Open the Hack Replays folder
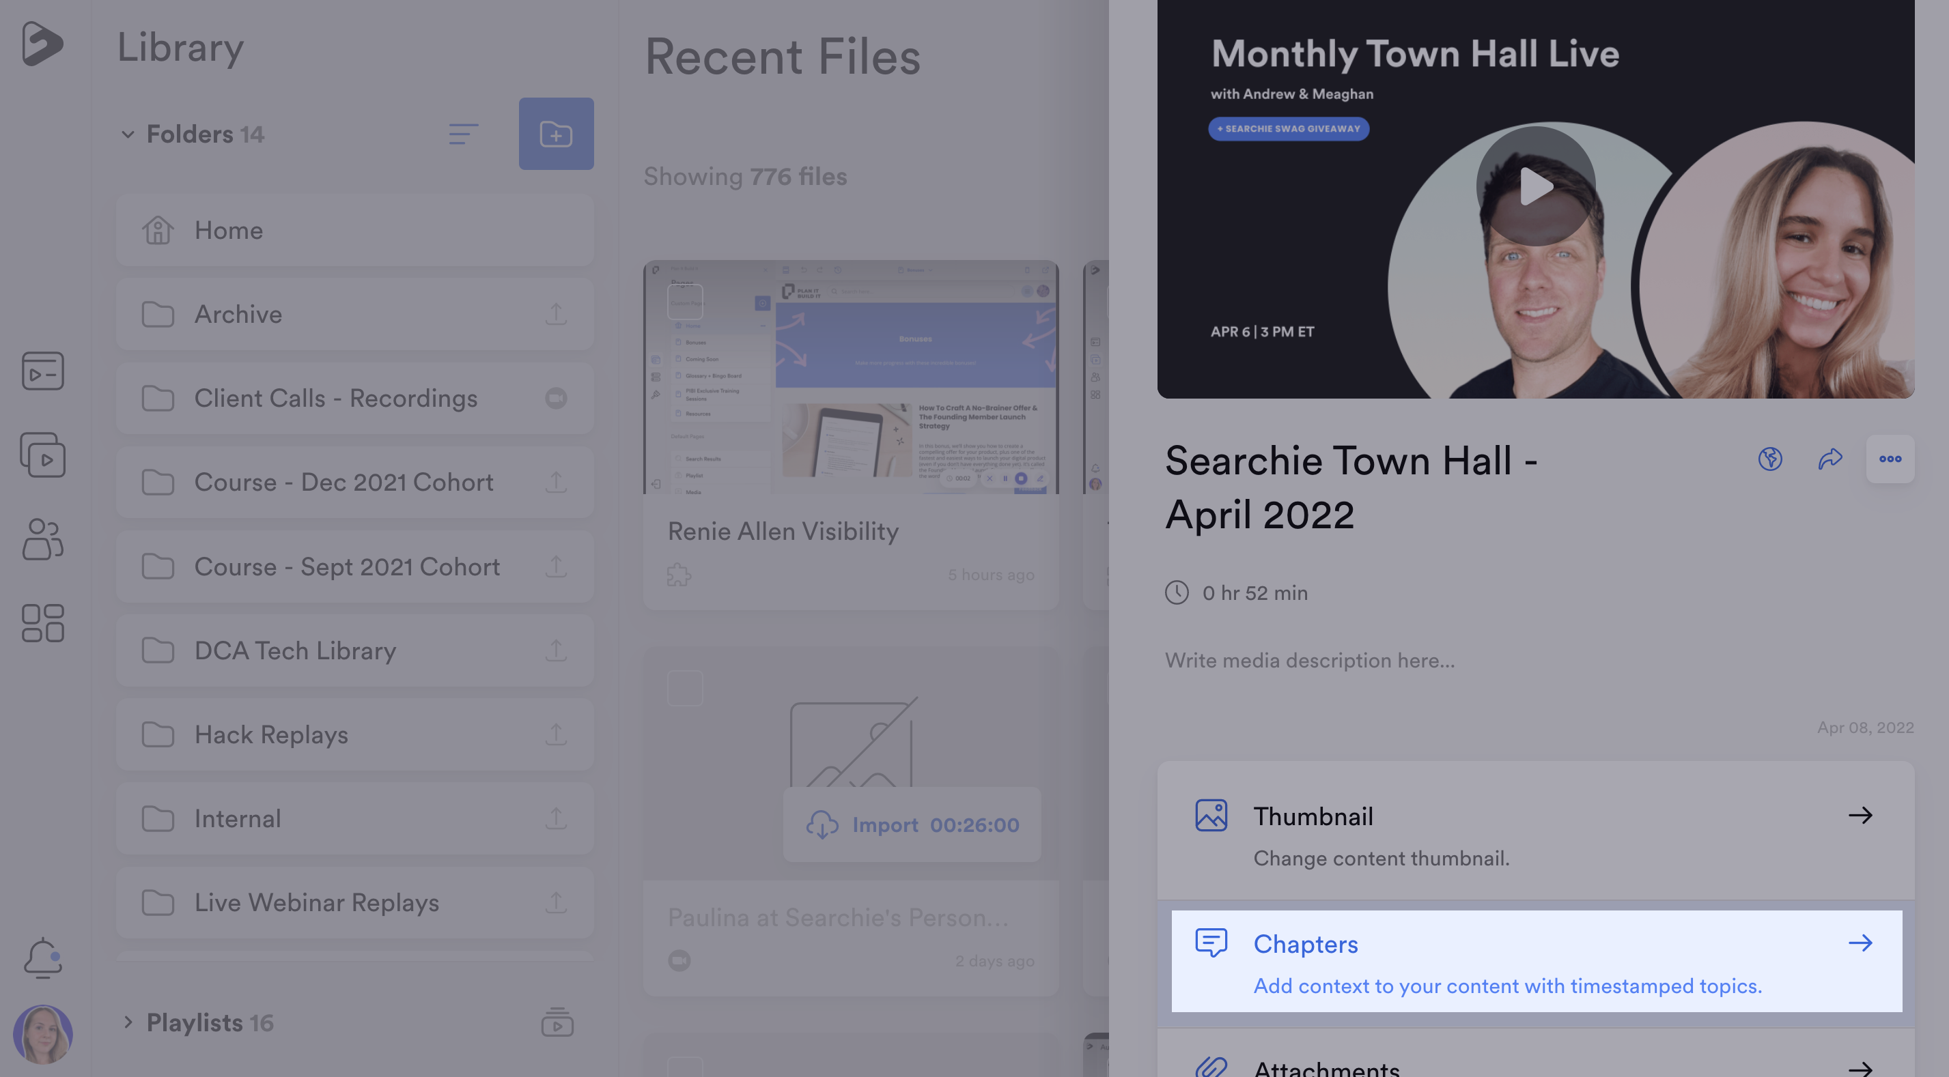1949x1077 pixels. point(355,734)
